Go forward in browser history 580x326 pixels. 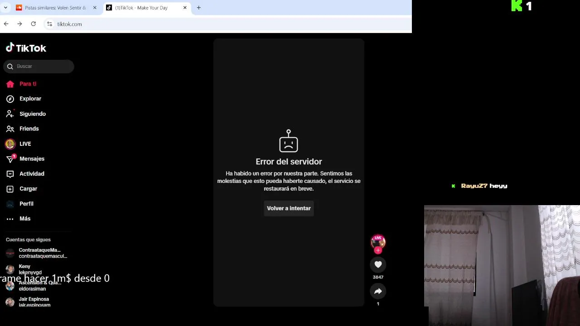[x=19, y=24]
